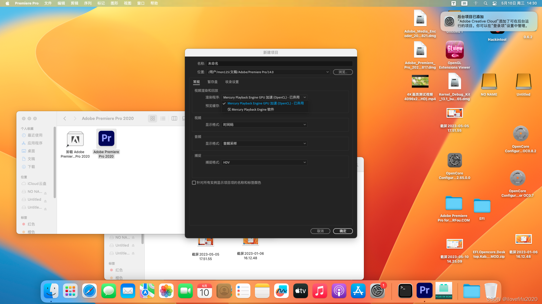Open the audio display format dropdown
The height and width of the screenshot is (304, 542).
[264, 144]
